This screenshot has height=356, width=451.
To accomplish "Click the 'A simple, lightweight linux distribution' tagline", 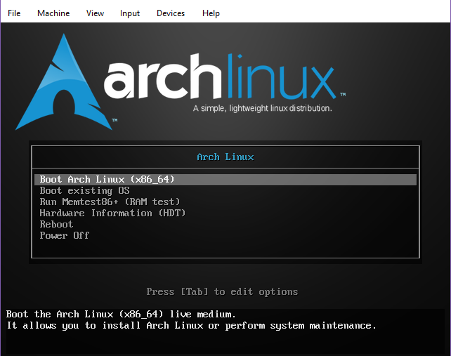I will pyautogui.click(x=262, y=108).
